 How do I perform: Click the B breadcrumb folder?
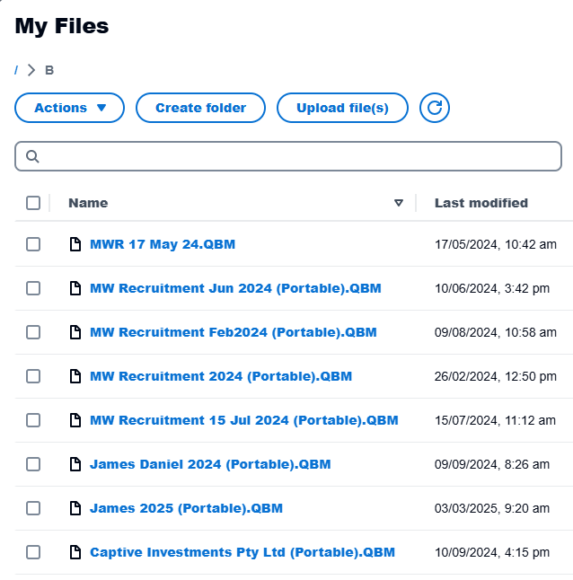pyautogui.click(x=49, y=70)
